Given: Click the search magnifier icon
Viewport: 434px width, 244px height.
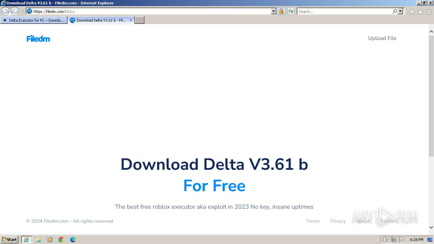Looking at the screenshot, I should pyautogui.click(x=395, y=11).
